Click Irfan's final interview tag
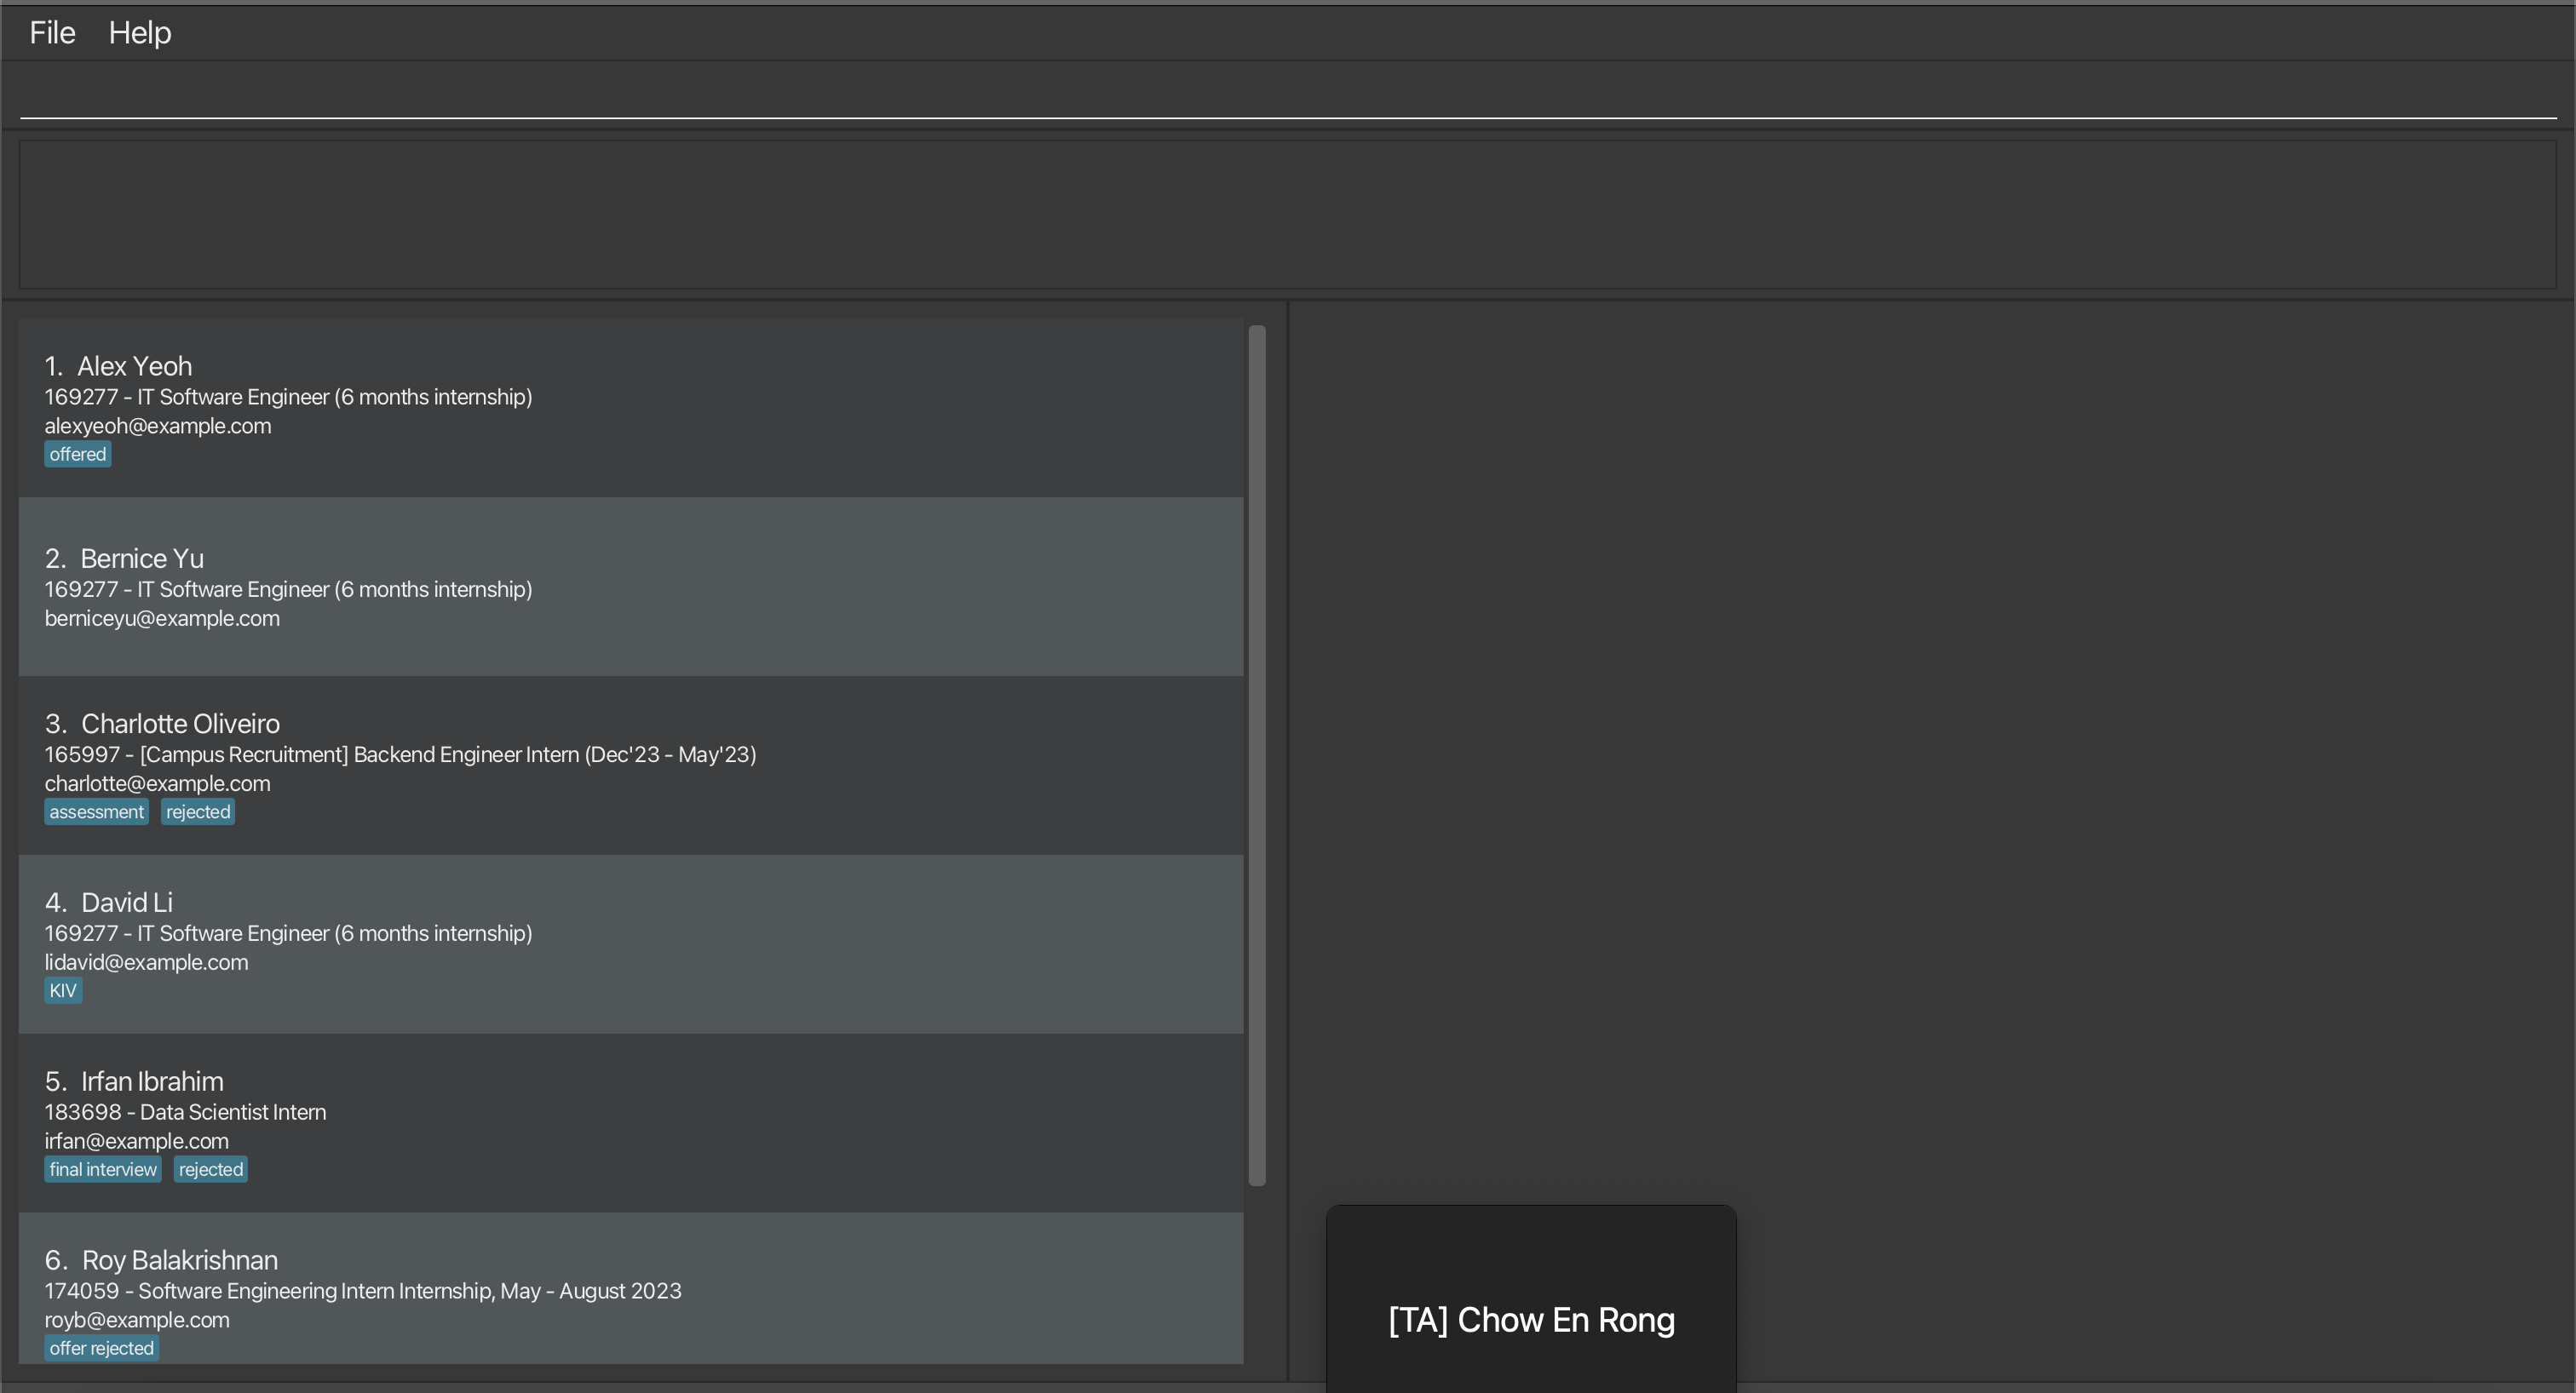Image resolution: width=2576 pixels, height=1393 pixels. click(x=103, y=1170)
